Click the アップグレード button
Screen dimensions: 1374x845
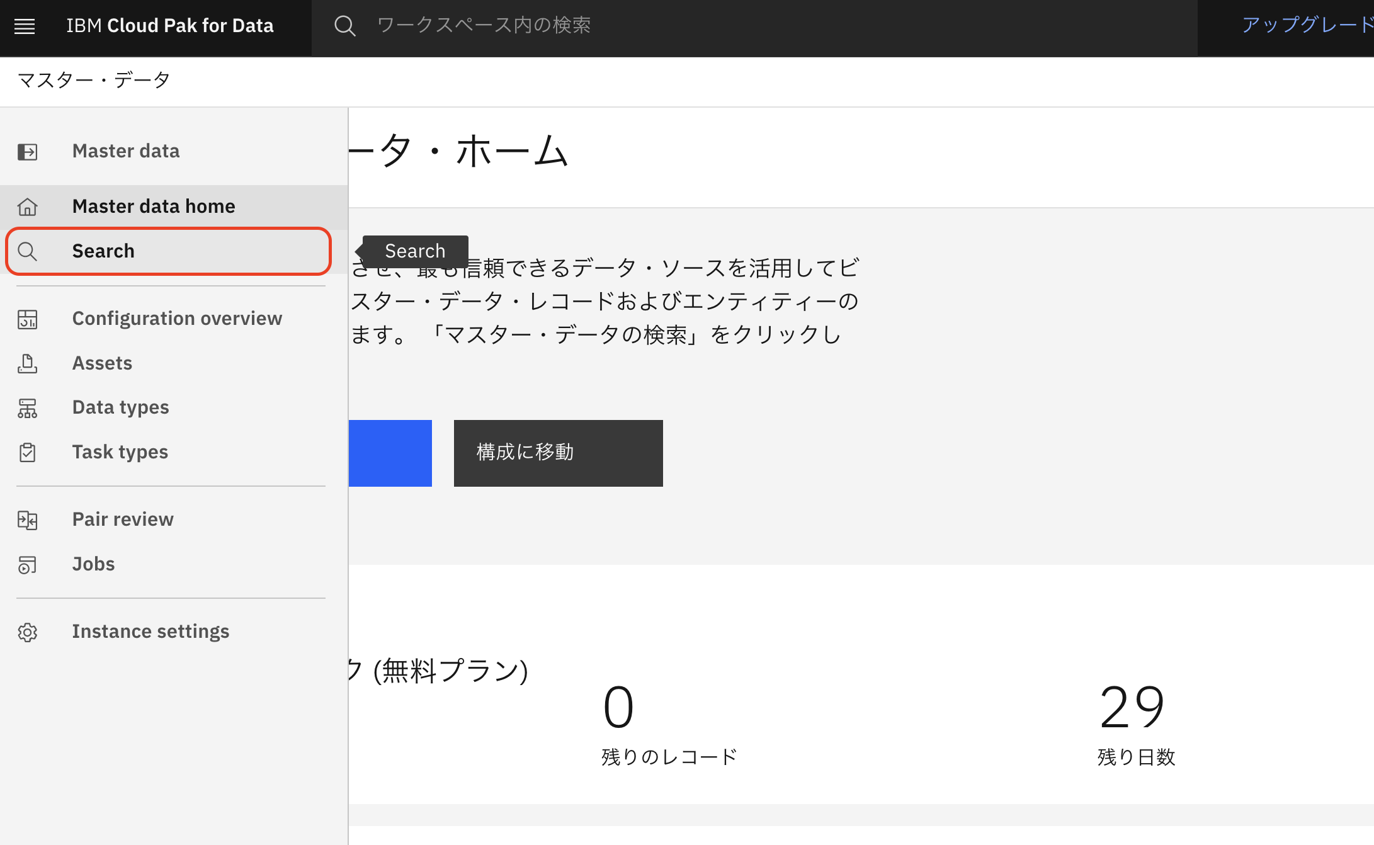point(1303,25)
